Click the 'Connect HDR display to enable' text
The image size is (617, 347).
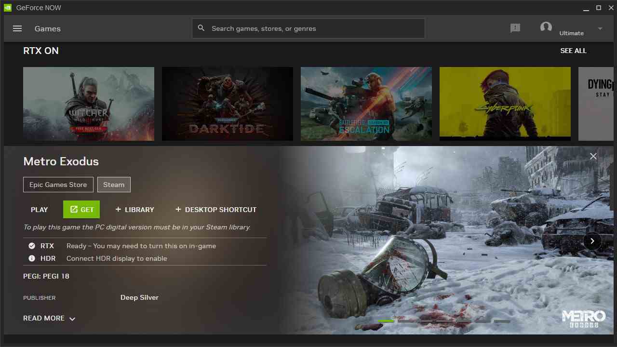117,258
